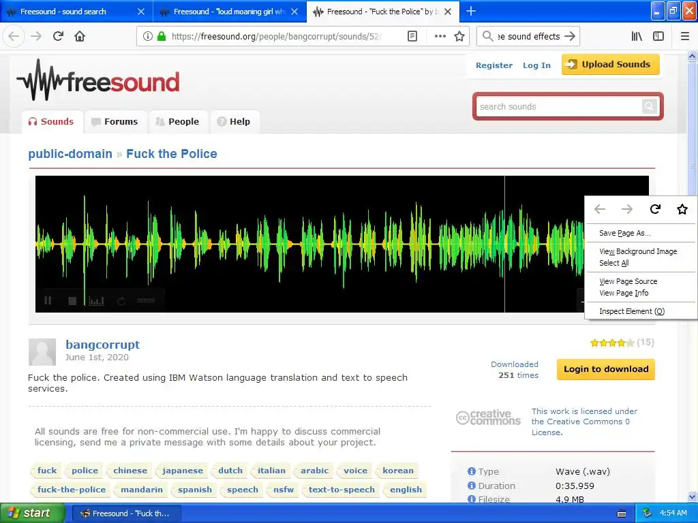The width and height of the screenshot is (698, 523).
Task: Click the site search magnifier button
Action: coord(650,106)
